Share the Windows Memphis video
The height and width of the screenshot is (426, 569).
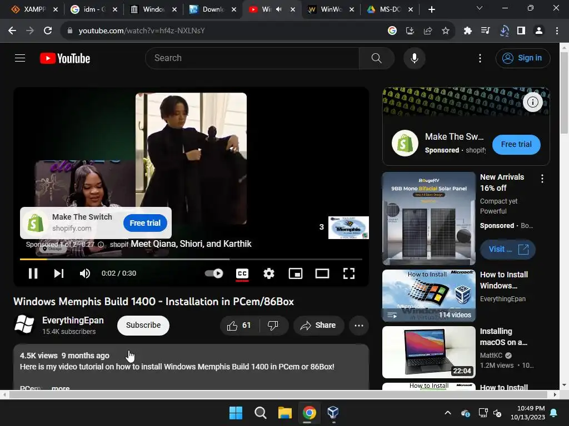pos(318,325)
